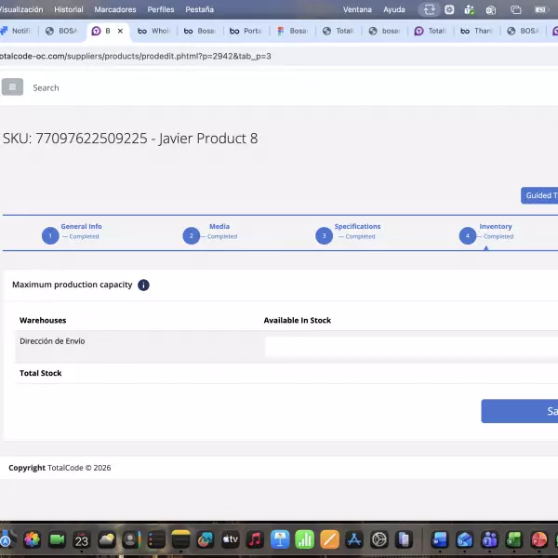Open Calendar showing 23 in Dock

click(x=82, y=539)
